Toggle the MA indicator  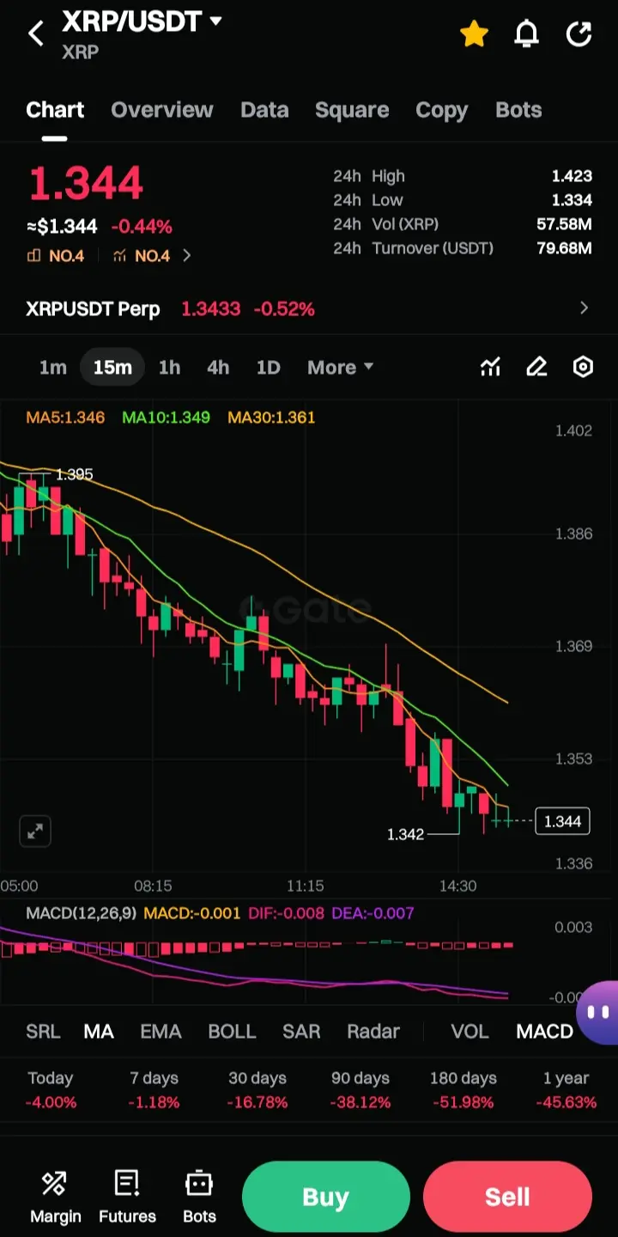tap(99, 1032)
